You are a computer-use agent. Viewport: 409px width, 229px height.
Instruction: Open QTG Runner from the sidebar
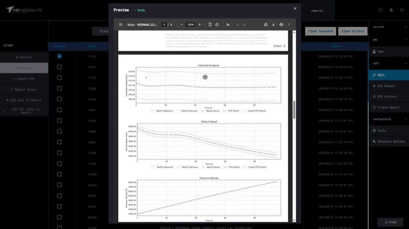click(386, 86)
